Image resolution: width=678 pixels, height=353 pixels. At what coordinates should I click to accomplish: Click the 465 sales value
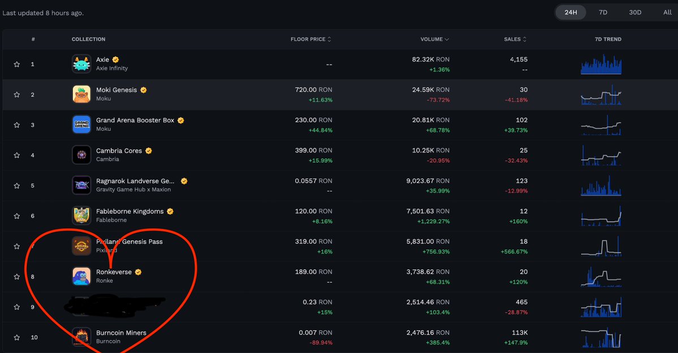pyautogui.click(x=521, y=302)
